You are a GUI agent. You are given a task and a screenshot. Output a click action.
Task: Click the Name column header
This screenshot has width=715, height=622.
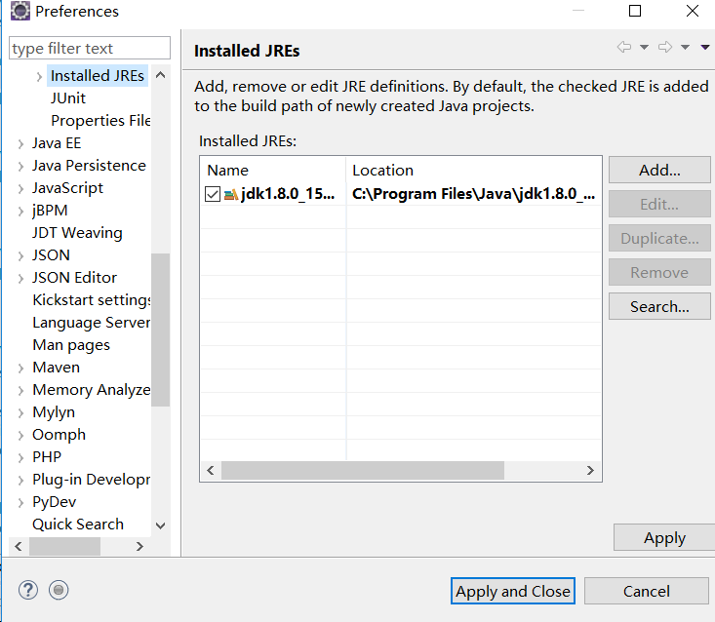click(x=273, y=170)
